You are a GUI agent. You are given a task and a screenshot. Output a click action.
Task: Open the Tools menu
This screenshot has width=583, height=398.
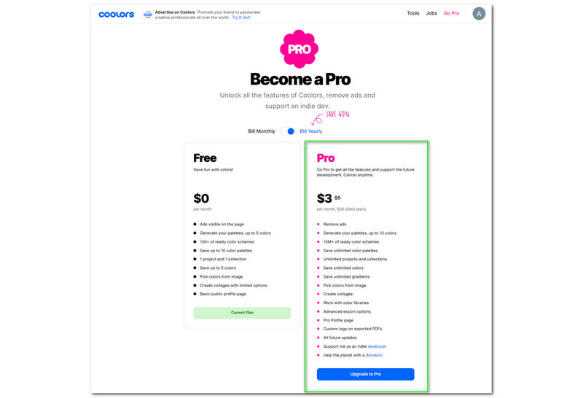(412, 13)
